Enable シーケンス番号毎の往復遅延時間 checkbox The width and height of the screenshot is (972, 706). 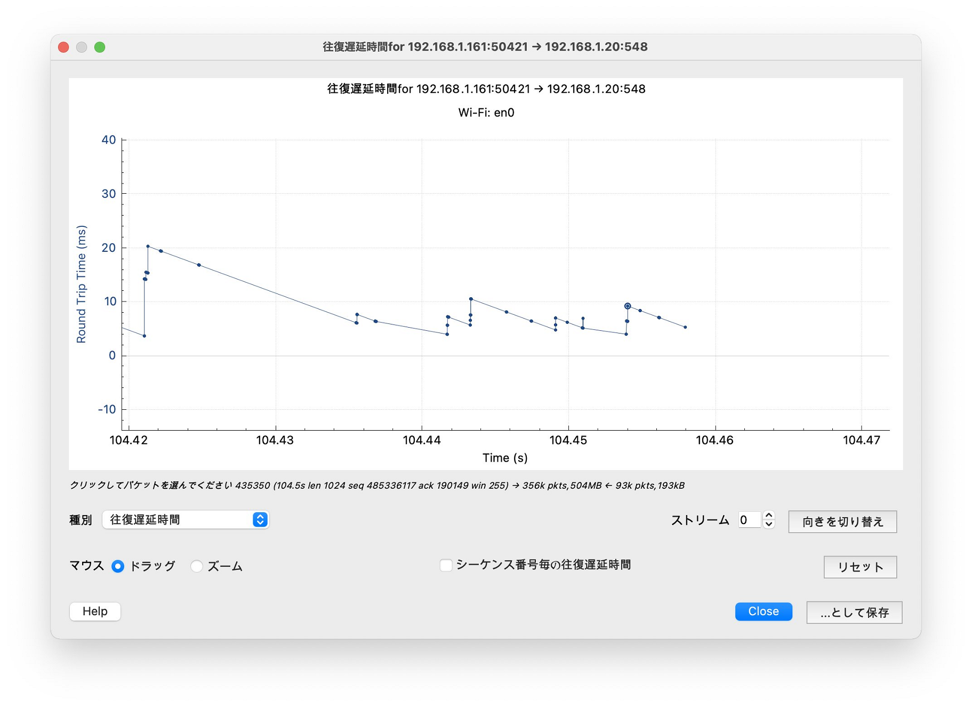point(446,565)
